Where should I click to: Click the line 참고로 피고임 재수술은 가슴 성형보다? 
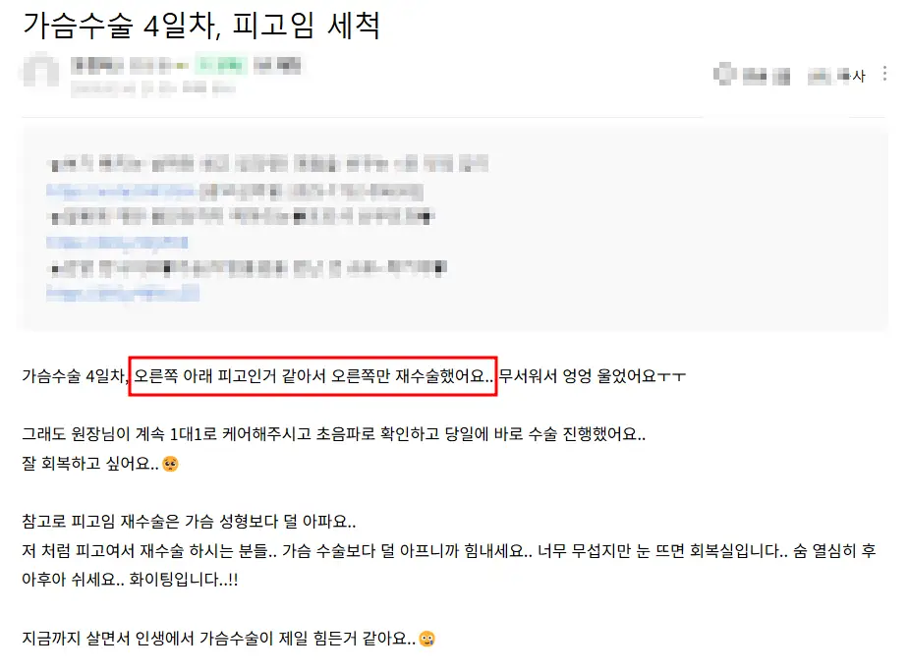(x=189, y=522)
